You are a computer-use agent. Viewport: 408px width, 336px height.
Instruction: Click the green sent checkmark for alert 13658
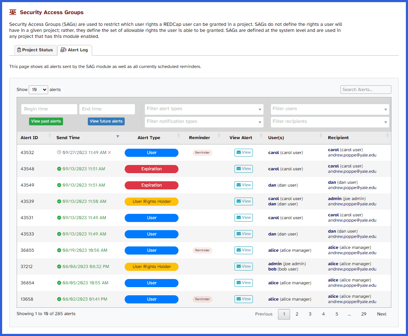tap(59, 299)
